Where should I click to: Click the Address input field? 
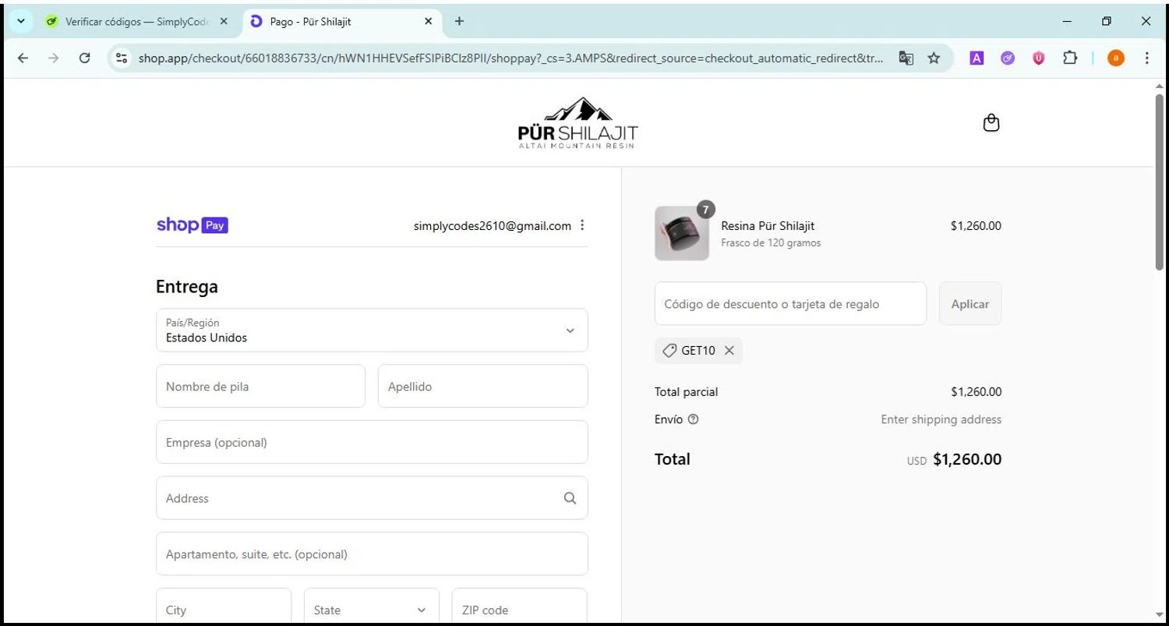[372, 498]
